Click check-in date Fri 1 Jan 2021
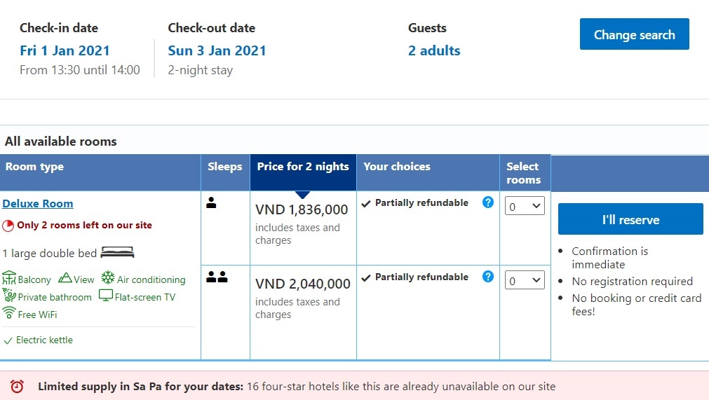Screen dimensions: 709x400 click(65, 50)
